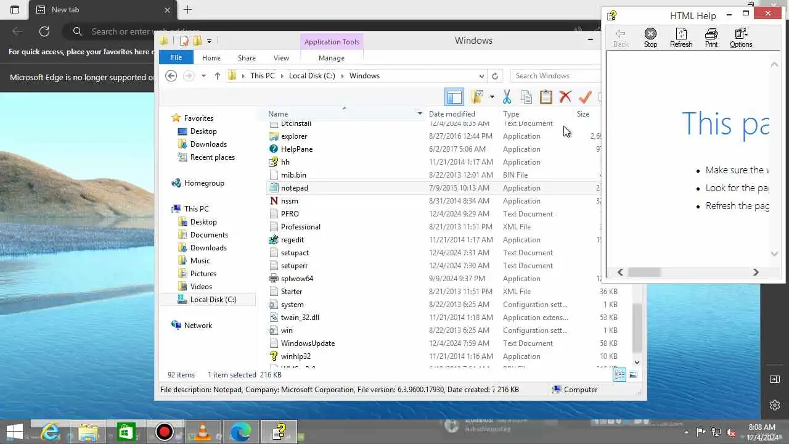Viewport: 789px width, 444px height.
Task: Switch to Large icons view in status bar
Action: tap(633, 375)
